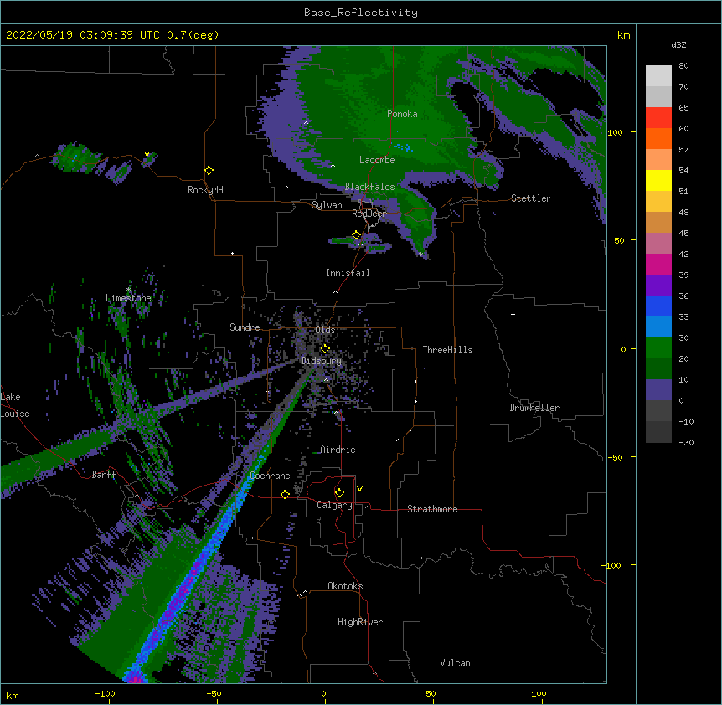Screen dimensions: 722x705
Task: Click the HighRiver label
Action: (360, 622)
